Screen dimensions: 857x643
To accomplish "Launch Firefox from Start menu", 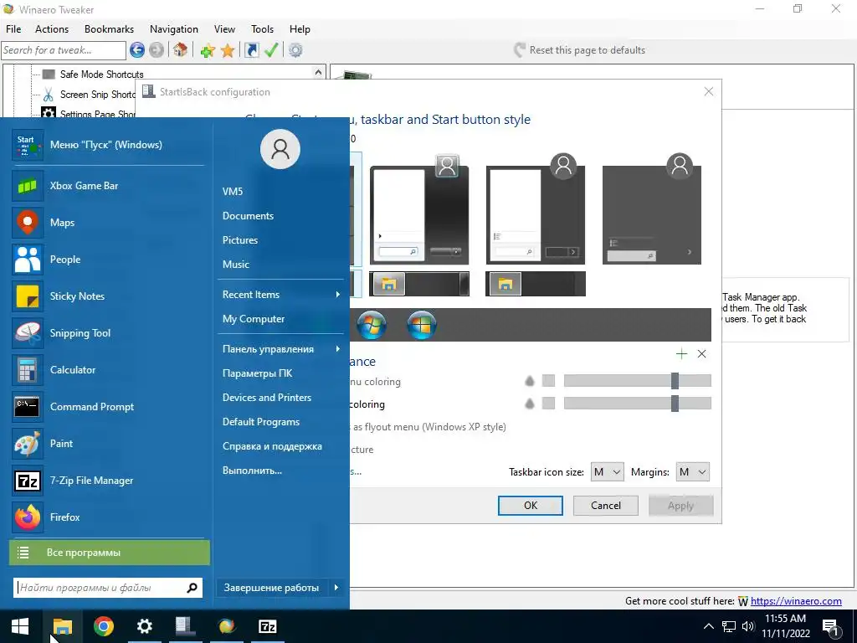I will (x=108, y=517).
